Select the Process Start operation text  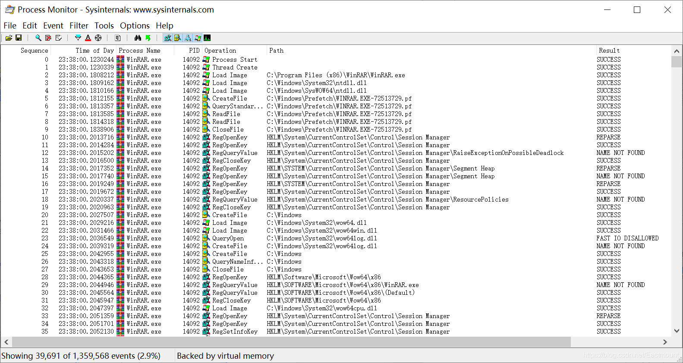click(235, 60)
